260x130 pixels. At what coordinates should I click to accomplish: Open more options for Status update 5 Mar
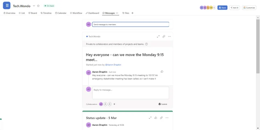[167, 118]
